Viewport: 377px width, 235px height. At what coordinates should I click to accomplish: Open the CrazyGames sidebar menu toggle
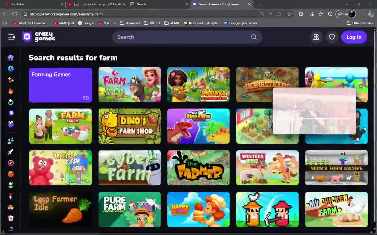click(x=11, y=37)
